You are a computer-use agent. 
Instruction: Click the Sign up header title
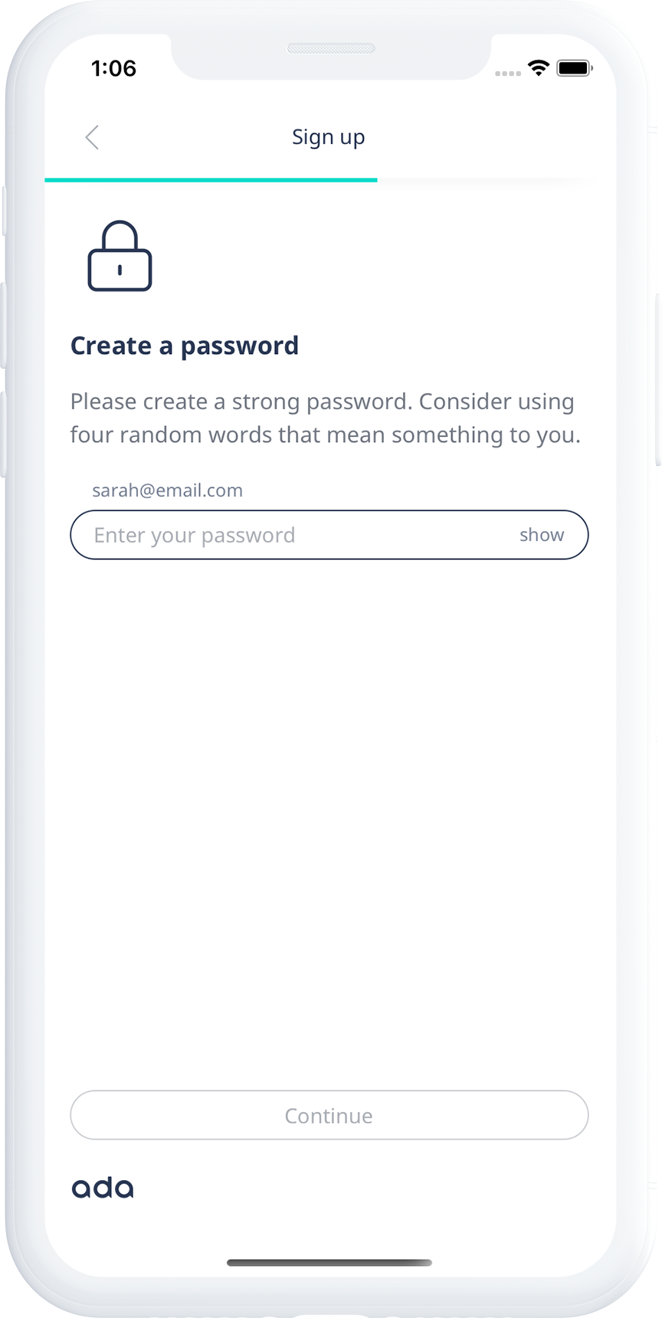pyautogui.click(x=328, y=137)
